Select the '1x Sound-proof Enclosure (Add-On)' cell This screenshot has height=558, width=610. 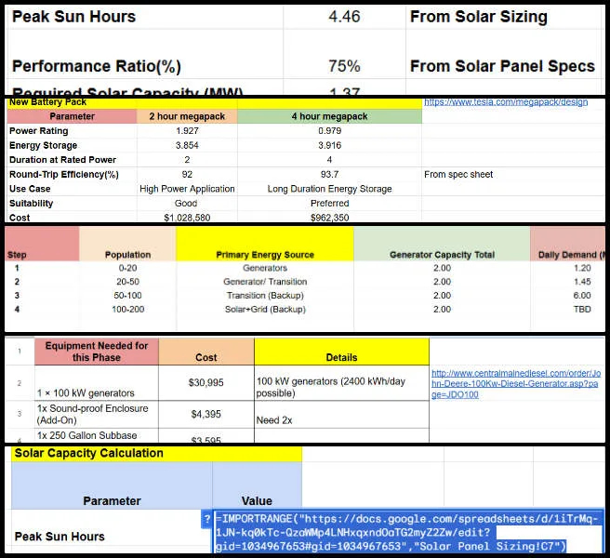tap(97, 415)
